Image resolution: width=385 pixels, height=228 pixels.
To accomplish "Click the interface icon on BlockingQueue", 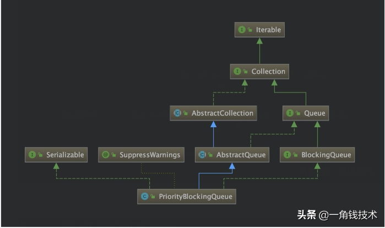I will pos(287,155).
